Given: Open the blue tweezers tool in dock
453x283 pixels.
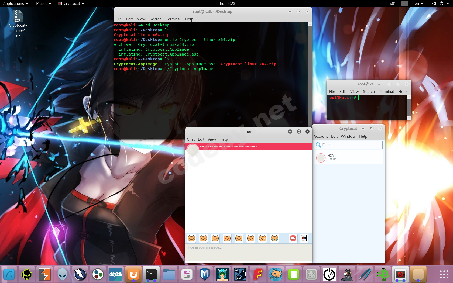Looking at the screenshot, I should click(365, 275).
